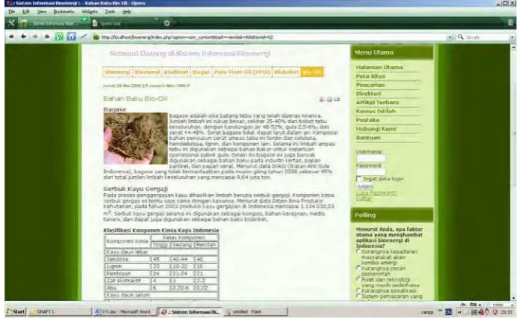Viewport: 521px width, 322px height.
Task: Open the Help menu
Action: [127, 12]
